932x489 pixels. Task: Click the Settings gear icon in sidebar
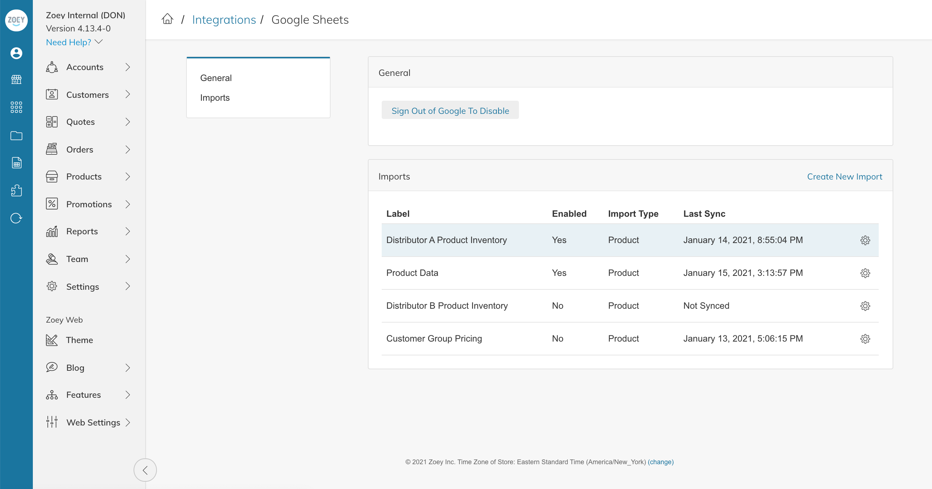tap(52, 286)
